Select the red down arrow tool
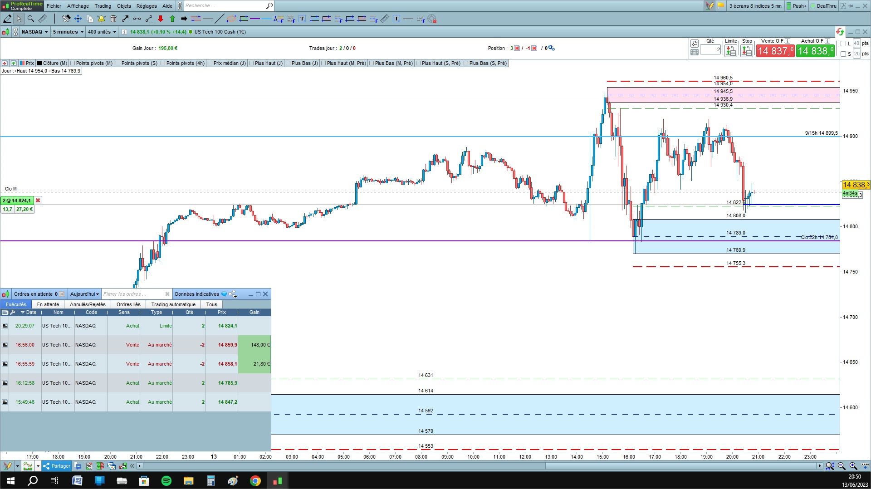 pyautogui.click(x=161, y=19)
